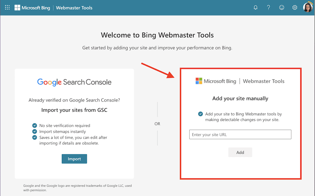
Task: Click the Google trademark disclaimer text
Action: pyautogui.click(x=77, y=187)
